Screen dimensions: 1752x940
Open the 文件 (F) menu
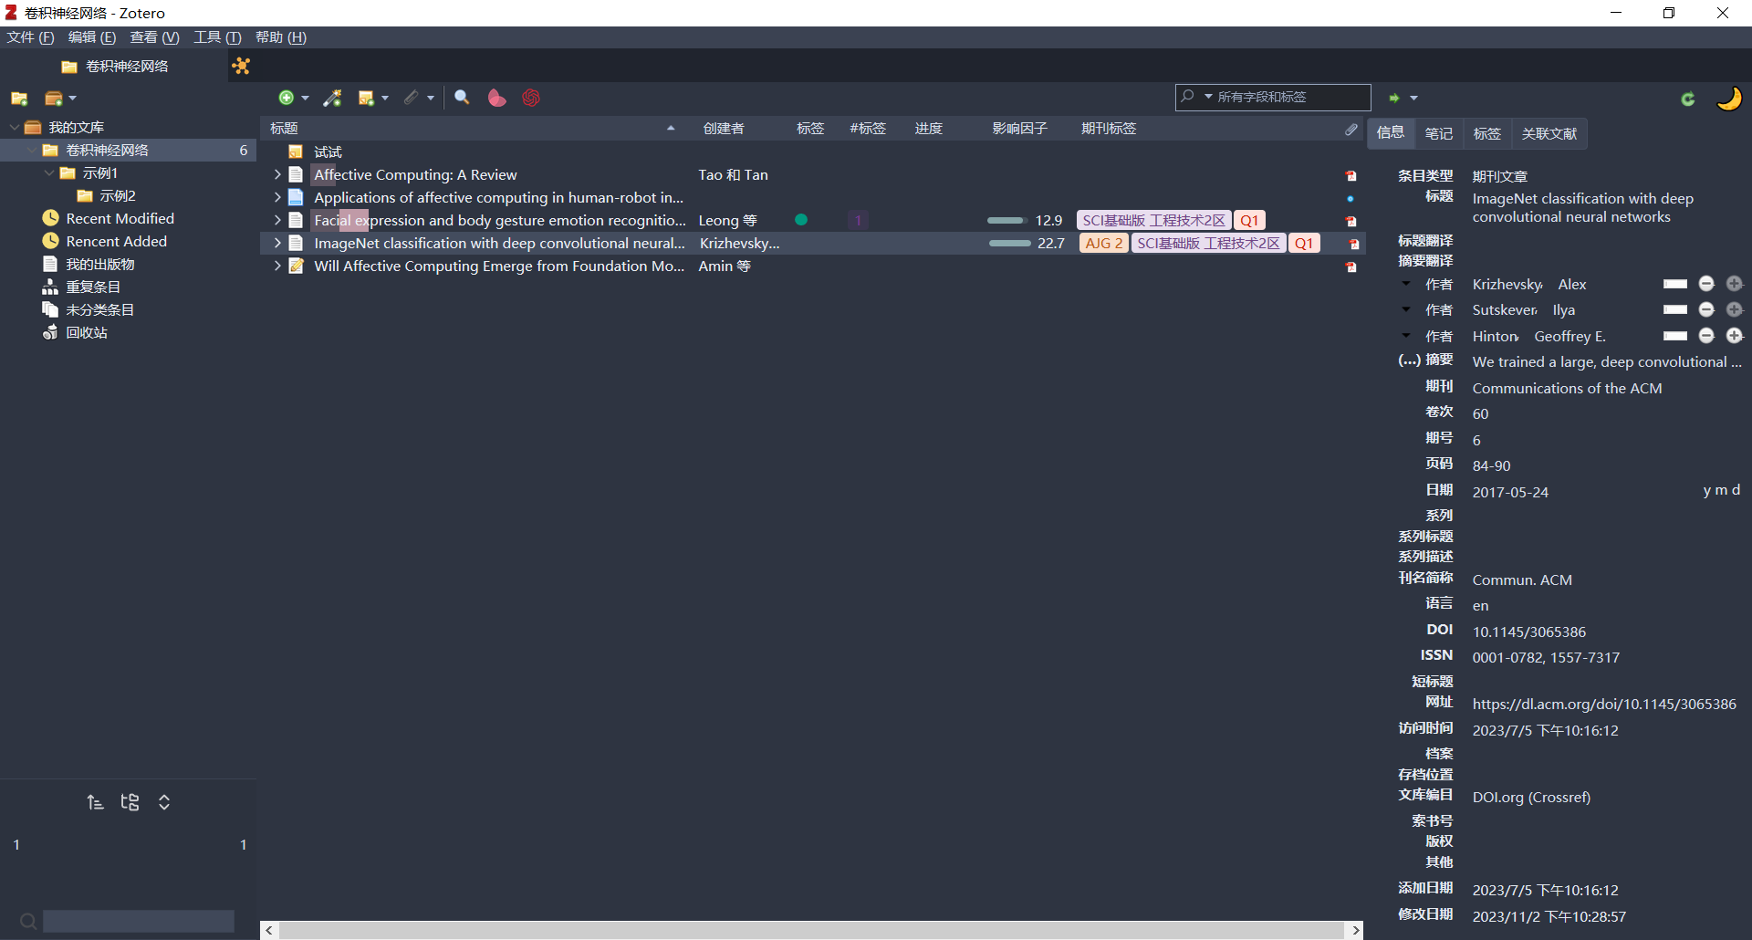pyautogui.click(x=30, y=37)
